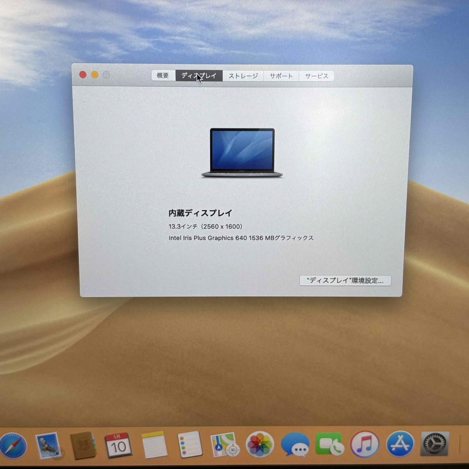Launch Maps from the Dock
469x469 pixels.
pyautogui.click(x=225, y=445)
